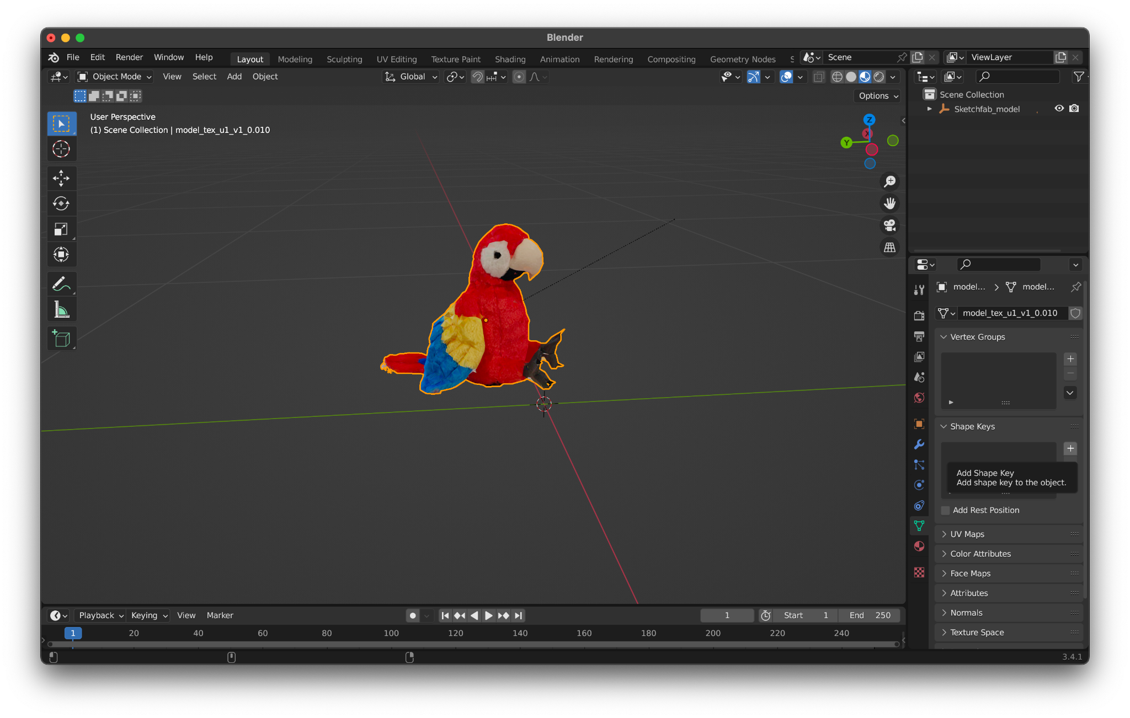Switch to rendered viewport shading

pyautogui.click(x=879, y=77)
